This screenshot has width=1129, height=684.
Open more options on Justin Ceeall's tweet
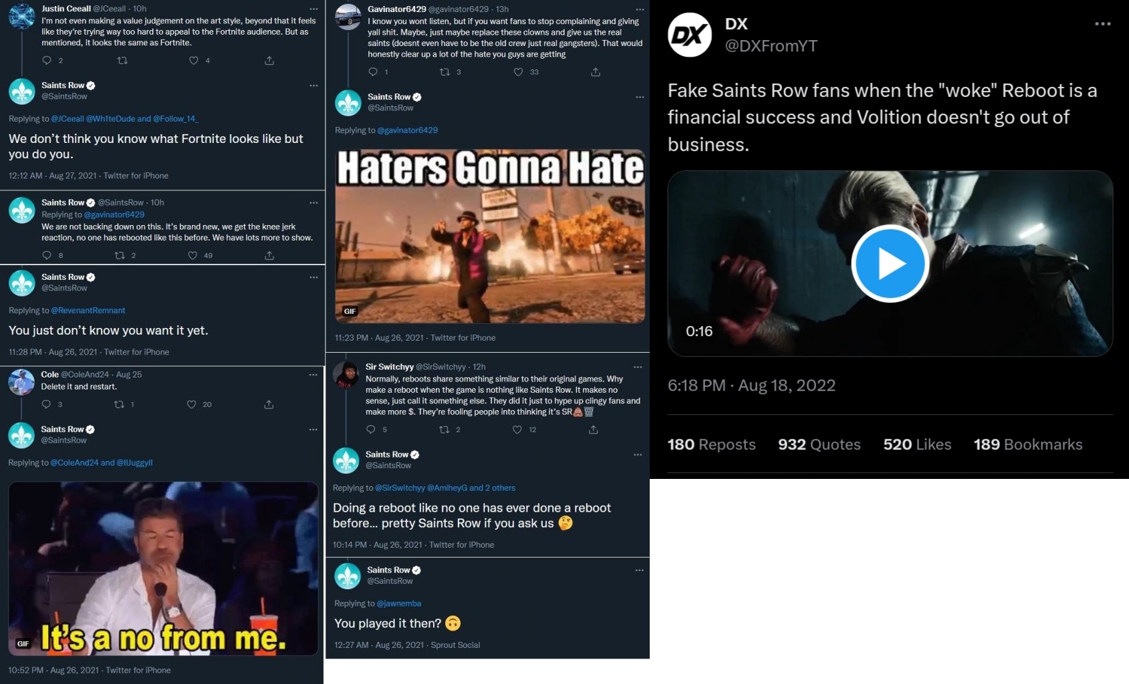(313, 9)
